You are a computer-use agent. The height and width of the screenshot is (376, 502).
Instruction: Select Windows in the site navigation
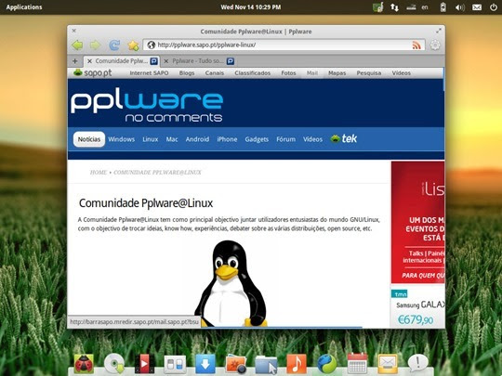[122, 139]
